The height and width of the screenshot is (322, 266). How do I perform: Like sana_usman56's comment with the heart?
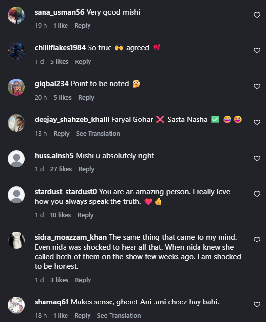click(x=257, y=15)
